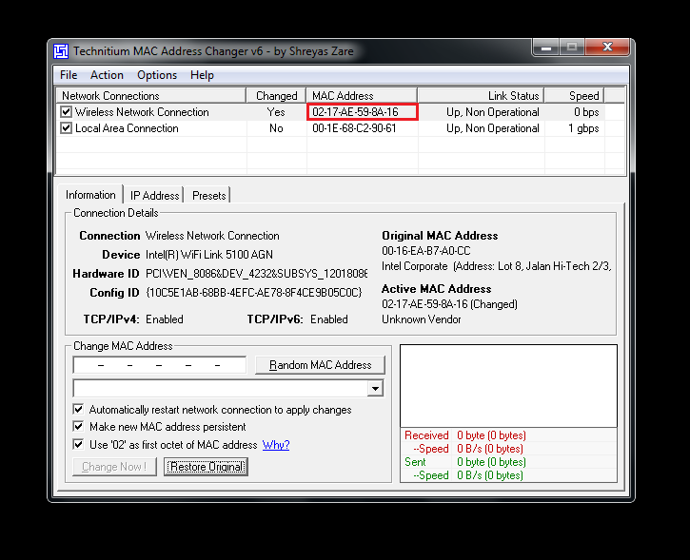Sort by Speed column header
The image size is (690, 560).
pos(574,96)
